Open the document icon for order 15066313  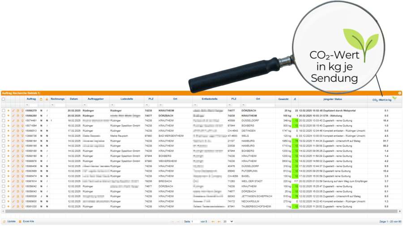[x=17, y=131]
